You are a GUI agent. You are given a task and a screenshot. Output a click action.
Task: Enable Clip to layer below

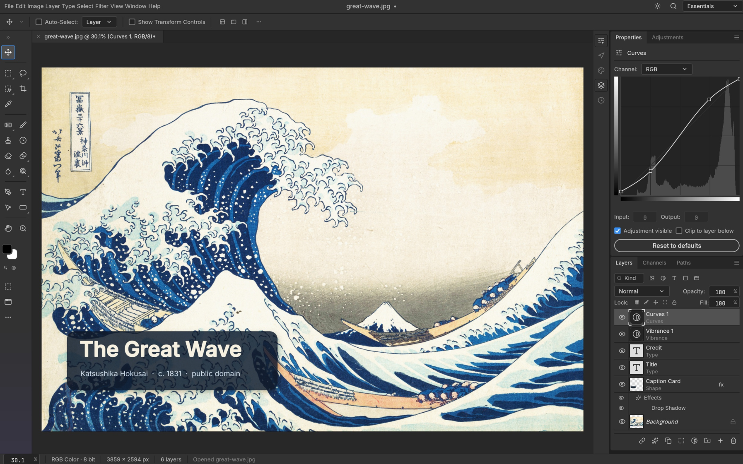click(679, 231)
